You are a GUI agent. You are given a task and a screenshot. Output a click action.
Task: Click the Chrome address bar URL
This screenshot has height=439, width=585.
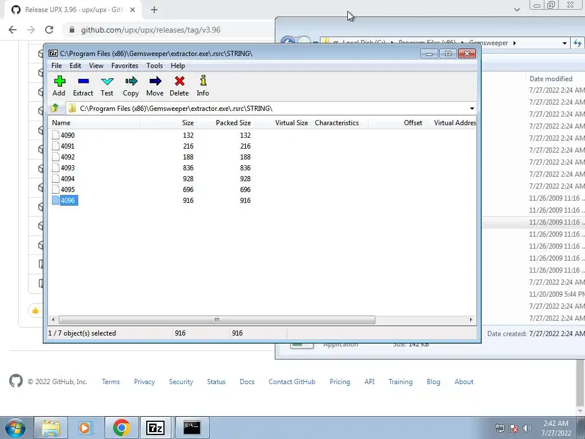pos(151,30)
